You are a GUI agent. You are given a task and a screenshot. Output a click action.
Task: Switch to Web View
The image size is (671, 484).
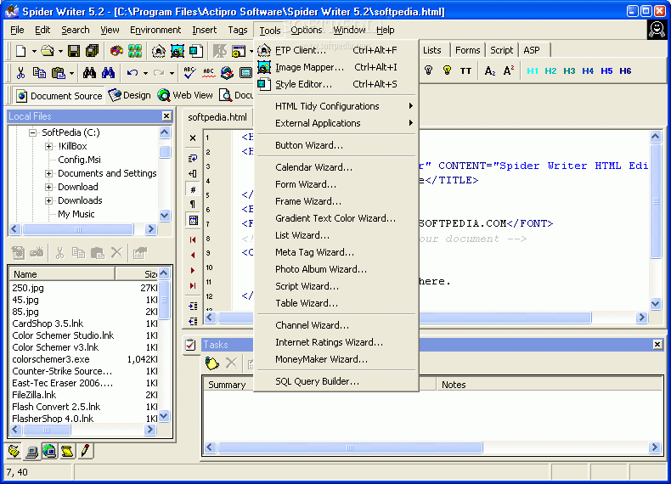tap(185, 95)
